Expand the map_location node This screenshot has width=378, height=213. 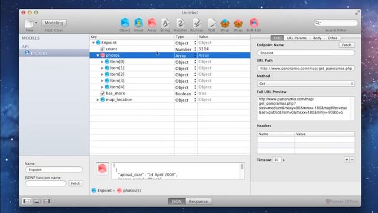97,99
